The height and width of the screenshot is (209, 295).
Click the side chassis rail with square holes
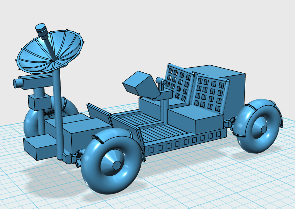pyautogui.click(x=182, y=143)
